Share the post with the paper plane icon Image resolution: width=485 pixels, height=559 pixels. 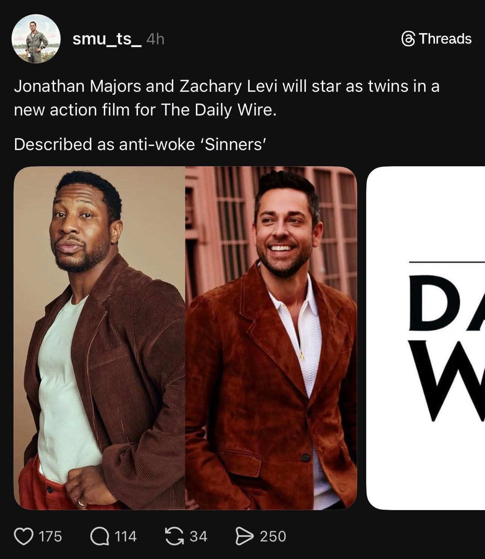click(x=245, y=536)
